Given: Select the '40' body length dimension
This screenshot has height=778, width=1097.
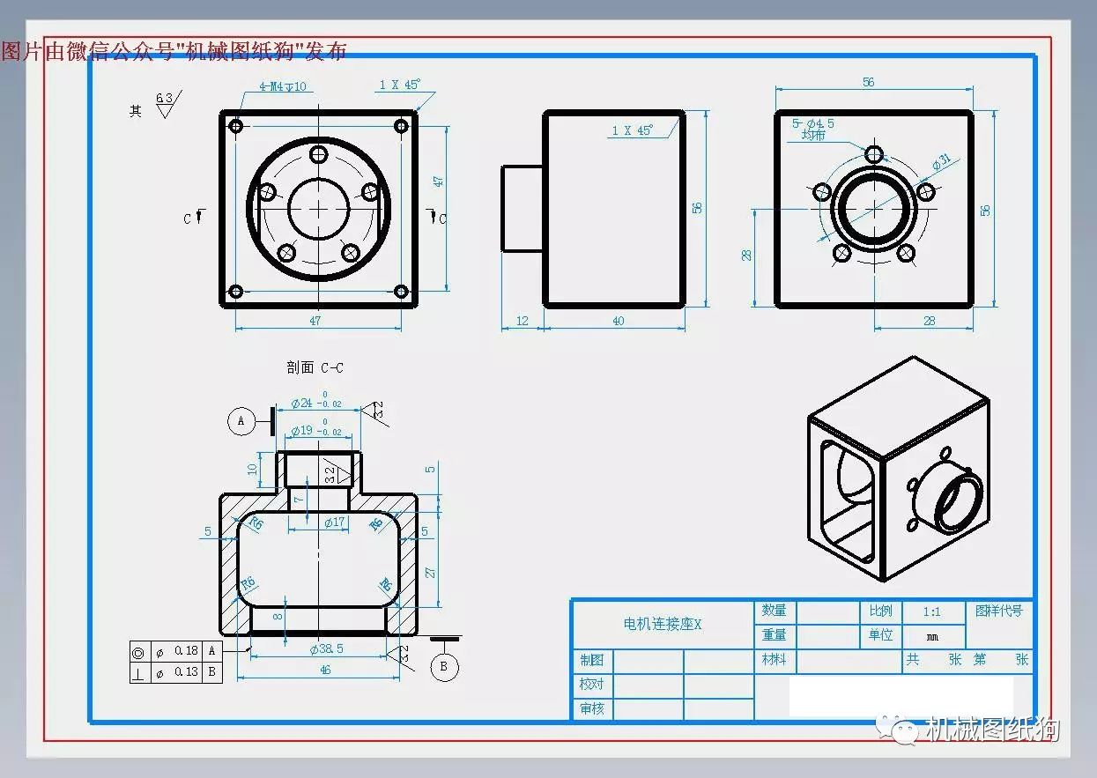Looking at the screenshot, I should pyautogui.click(x=618, y=321).
